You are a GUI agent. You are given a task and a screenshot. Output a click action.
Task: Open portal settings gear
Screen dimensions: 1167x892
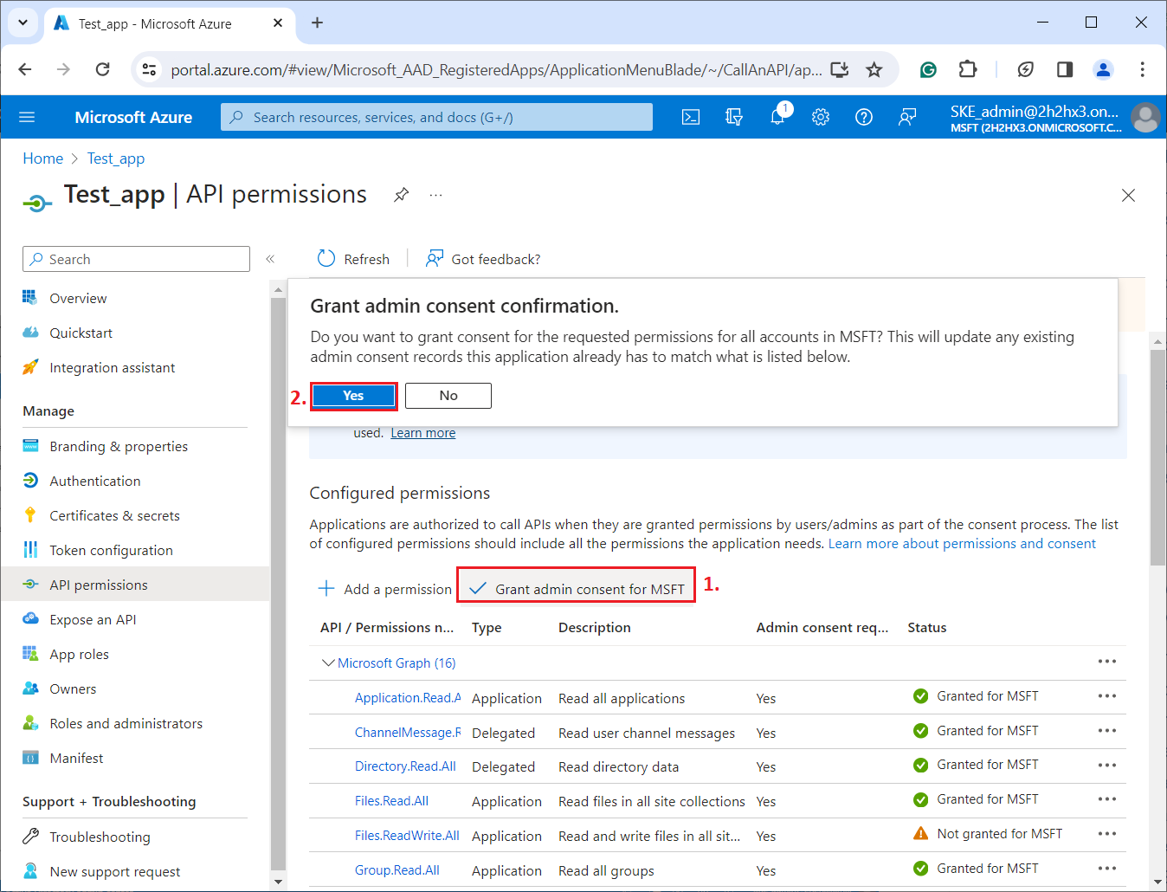pos(821,117)
